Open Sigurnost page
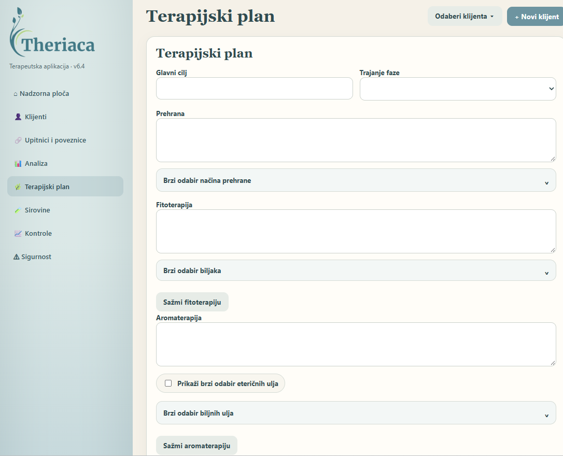Screen dimensions: 563x456 point(65,257)
